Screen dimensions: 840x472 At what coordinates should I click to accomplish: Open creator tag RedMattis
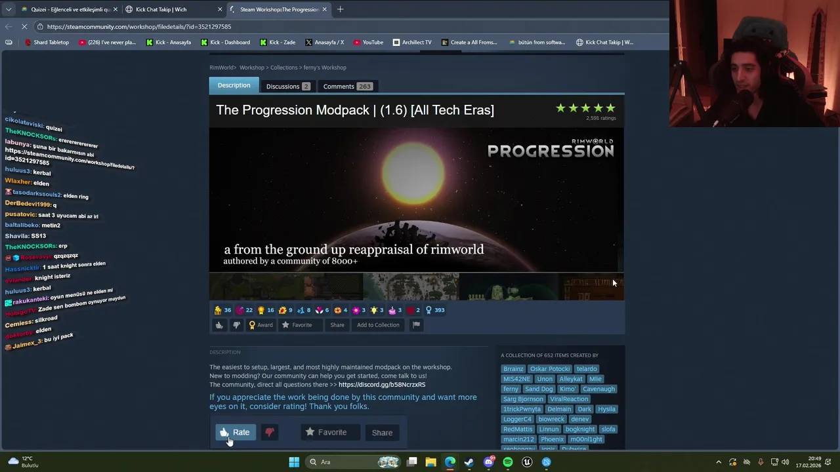point(518,429)
